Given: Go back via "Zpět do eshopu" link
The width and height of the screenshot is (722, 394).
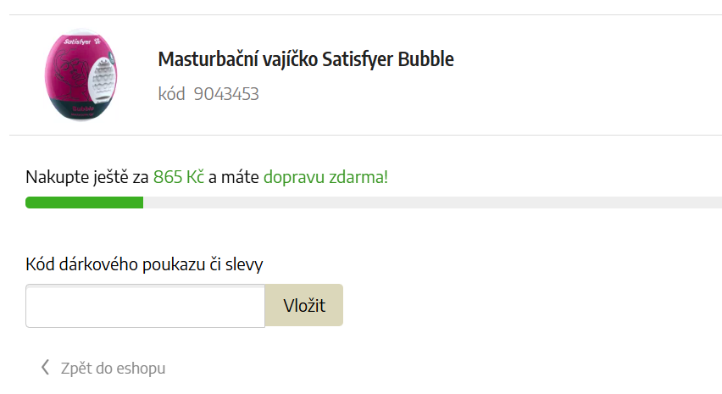Looking at the screenshot, I should tap(113, 368).
